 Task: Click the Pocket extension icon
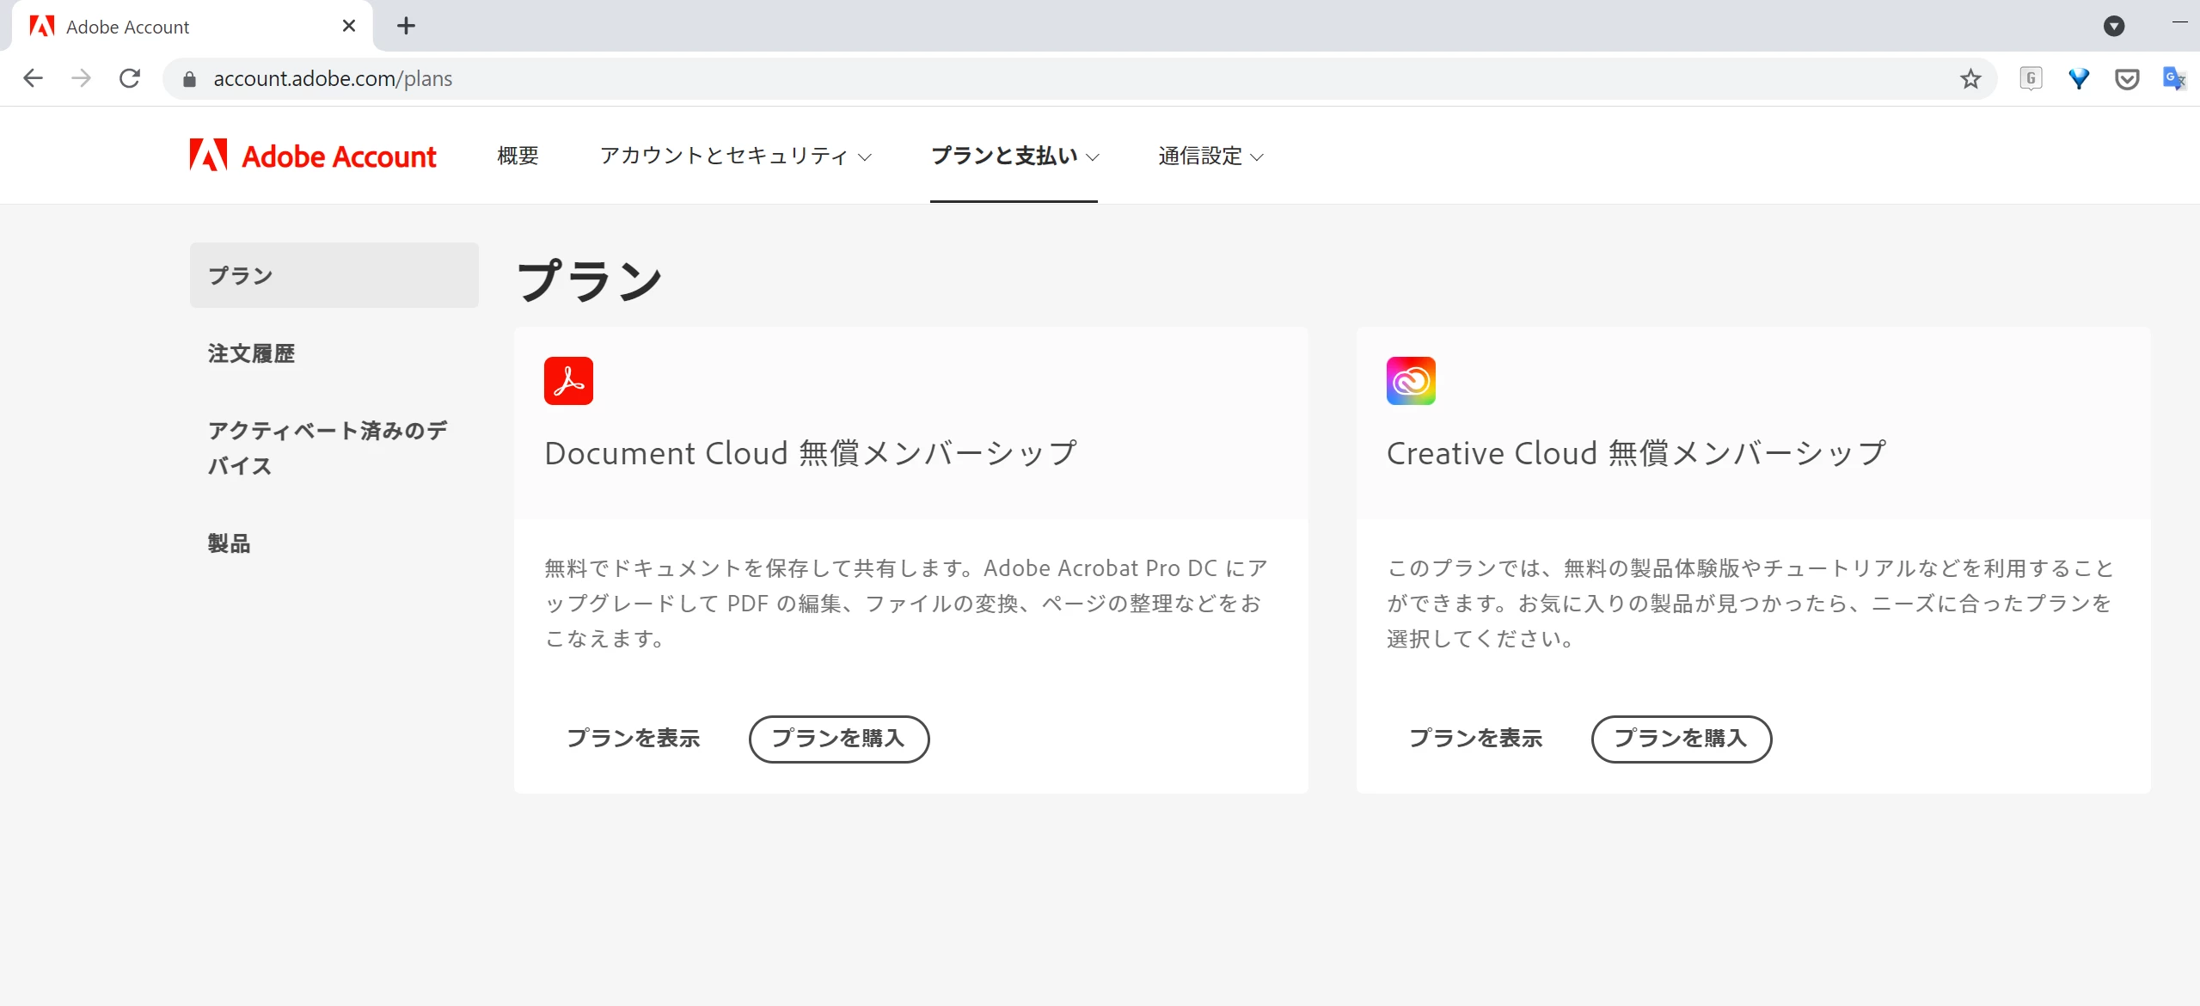[x=2126, y=79]
